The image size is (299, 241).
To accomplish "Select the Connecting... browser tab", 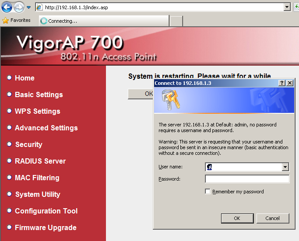I will [104, 21].
